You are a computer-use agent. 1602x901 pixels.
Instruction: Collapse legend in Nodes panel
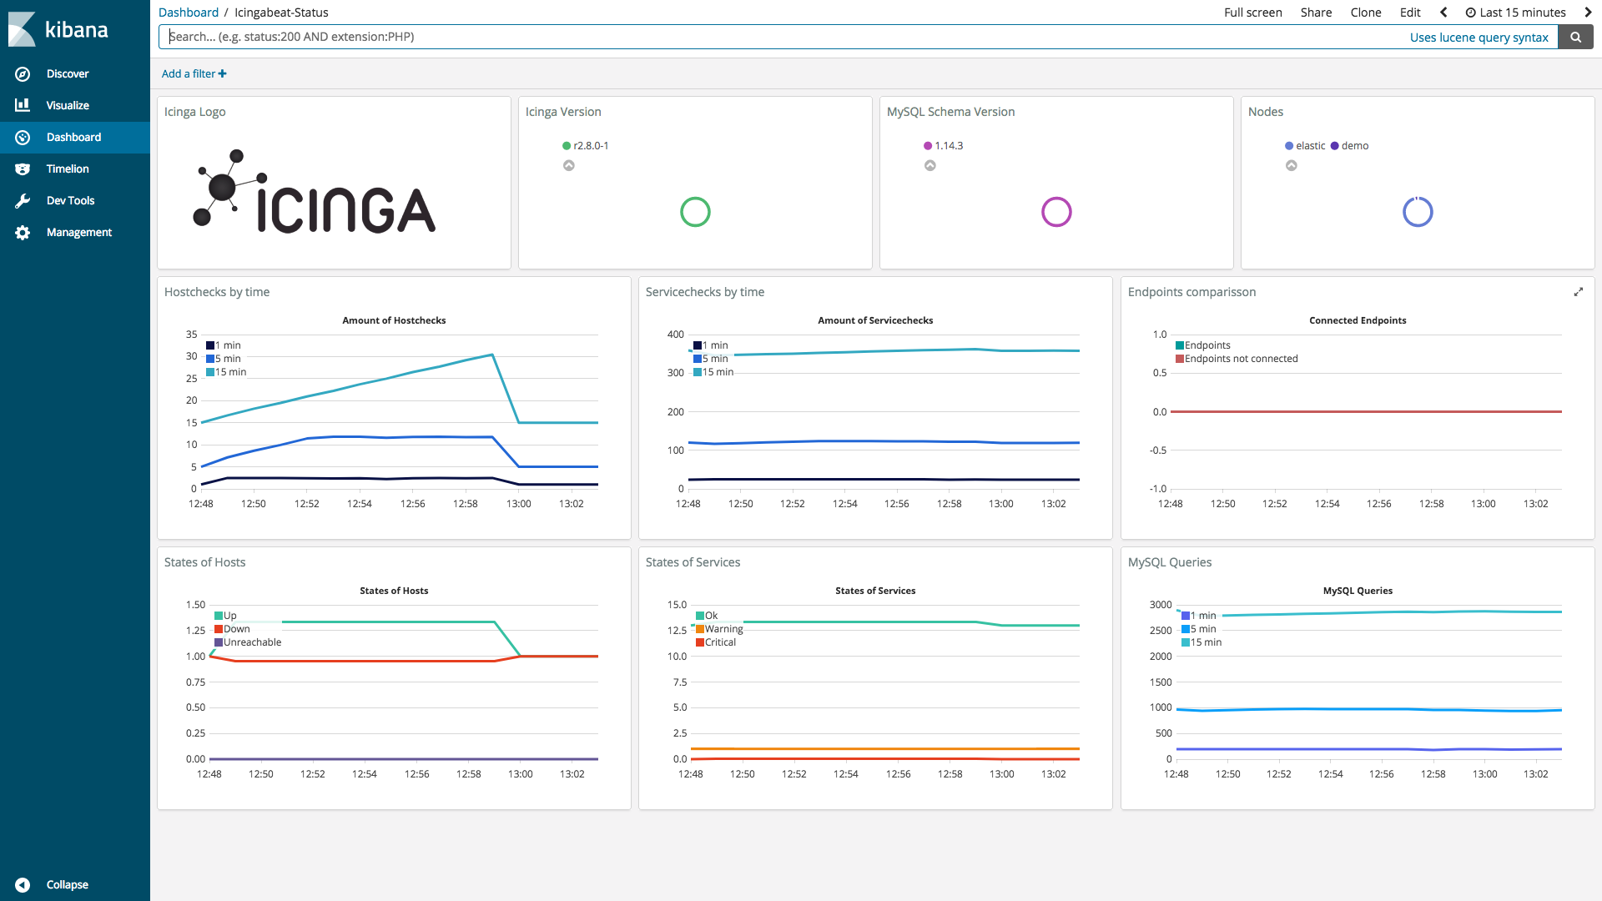1292,165
